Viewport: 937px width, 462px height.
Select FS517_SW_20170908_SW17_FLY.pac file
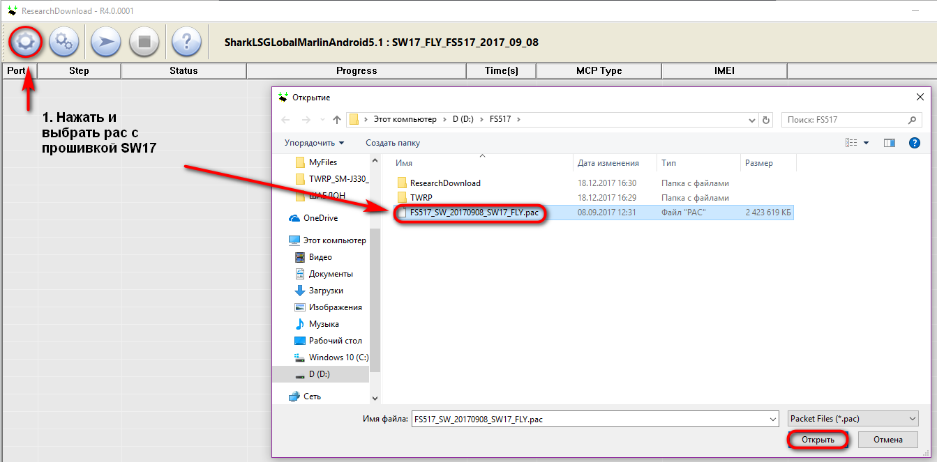pos(474,213)
